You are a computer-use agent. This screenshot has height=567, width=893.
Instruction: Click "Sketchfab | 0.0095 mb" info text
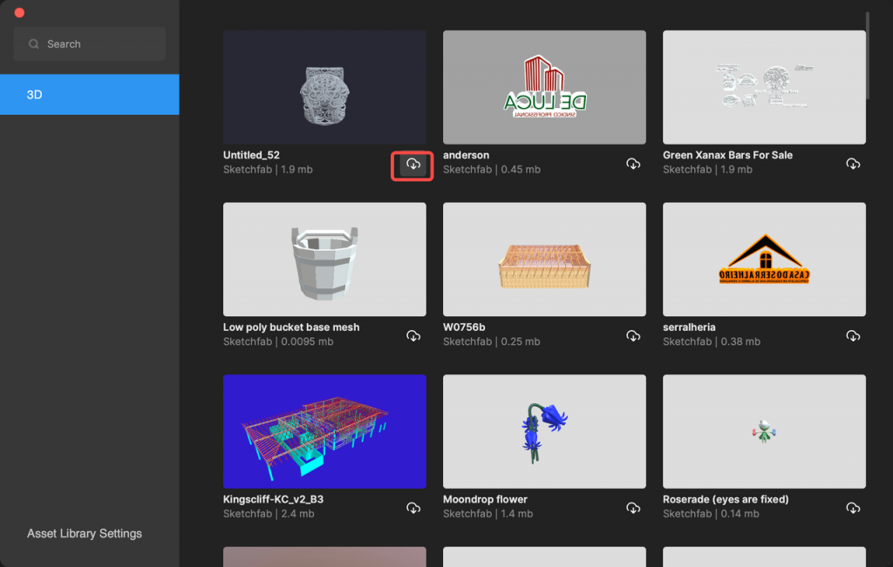(x=278, y=341)
